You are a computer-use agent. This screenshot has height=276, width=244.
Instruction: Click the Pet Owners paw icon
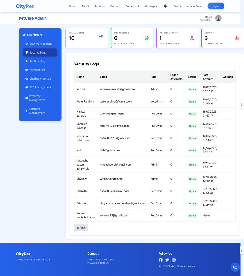[x=147, y=38]
